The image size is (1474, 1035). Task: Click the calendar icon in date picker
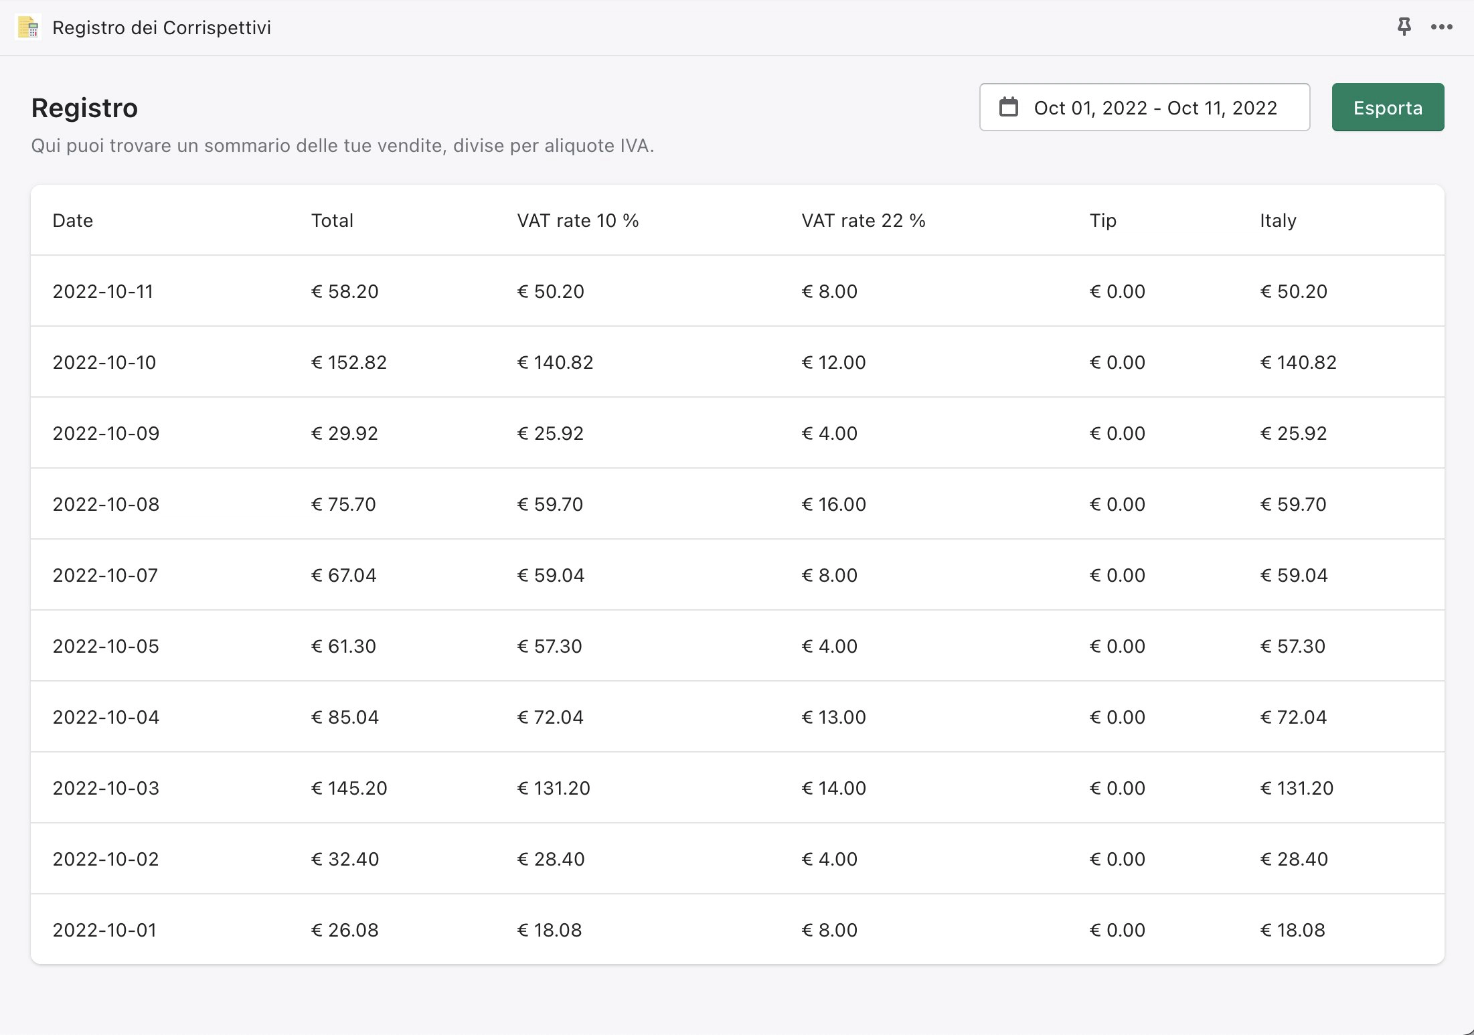[x=1008, y=107]
